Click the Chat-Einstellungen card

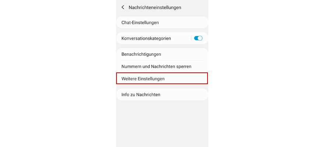162,22
